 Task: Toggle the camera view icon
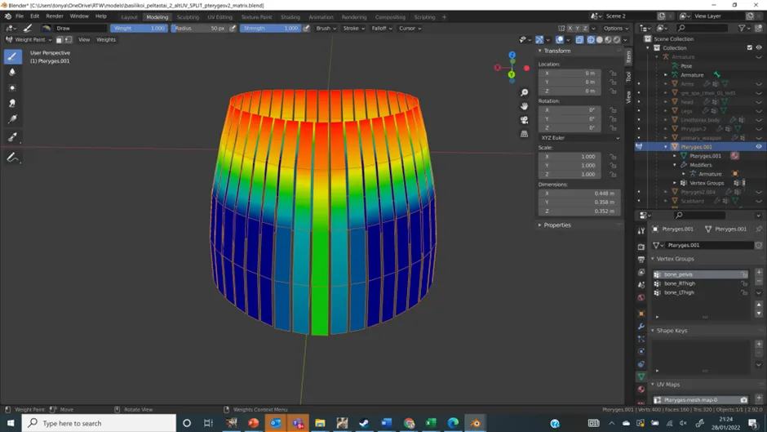coord(524,120)
